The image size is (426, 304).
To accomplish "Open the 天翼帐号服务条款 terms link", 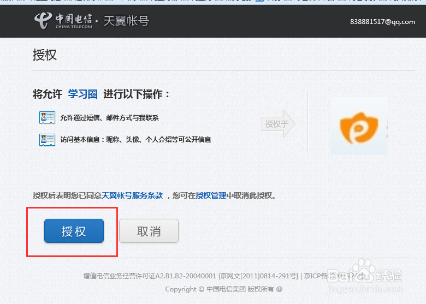I will (x=132, y=195).
